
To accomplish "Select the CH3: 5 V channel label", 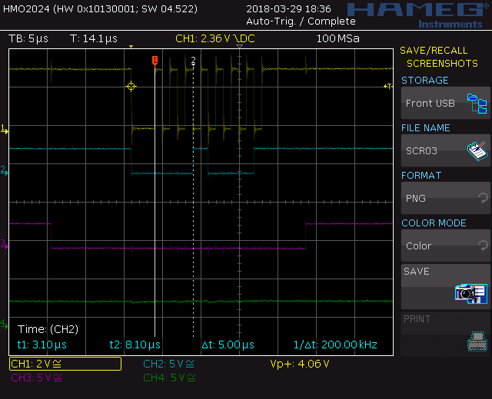I will [x=36, y=378].
